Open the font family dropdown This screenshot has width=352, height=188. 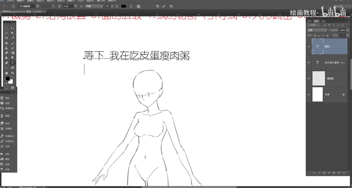click(x=38, y=6)
